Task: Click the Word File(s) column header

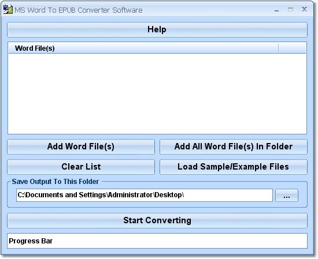Action: coord(143,48)
